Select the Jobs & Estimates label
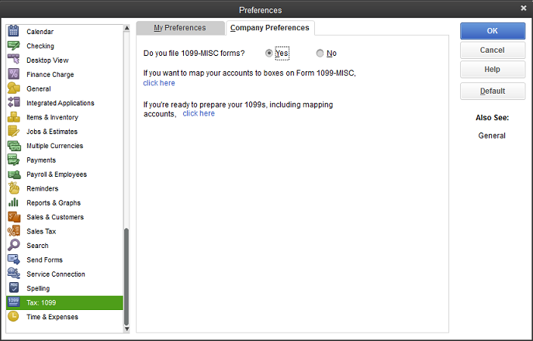Image resolution: width=533 pixels, height=341 pixels. (52, 132)
